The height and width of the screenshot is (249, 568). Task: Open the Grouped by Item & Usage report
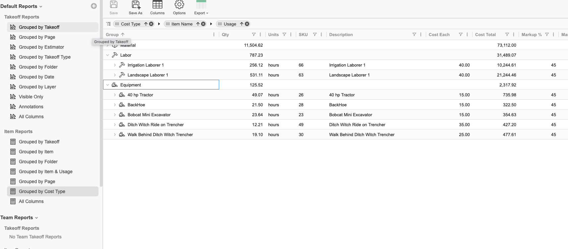click(x=53, y=172)
